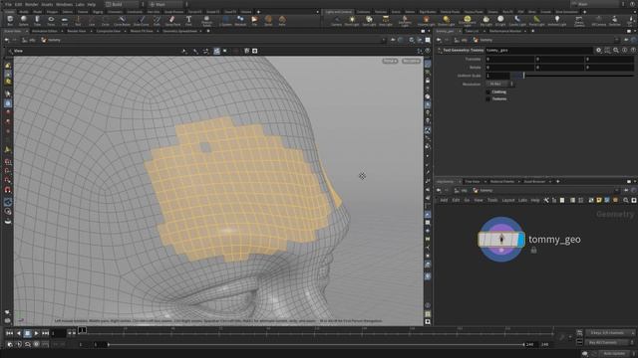Viewport: 638px width, 358px height.
Task: Add a Sky Light from the shelf
Action: pyautogui.click(x=485, y=21)
